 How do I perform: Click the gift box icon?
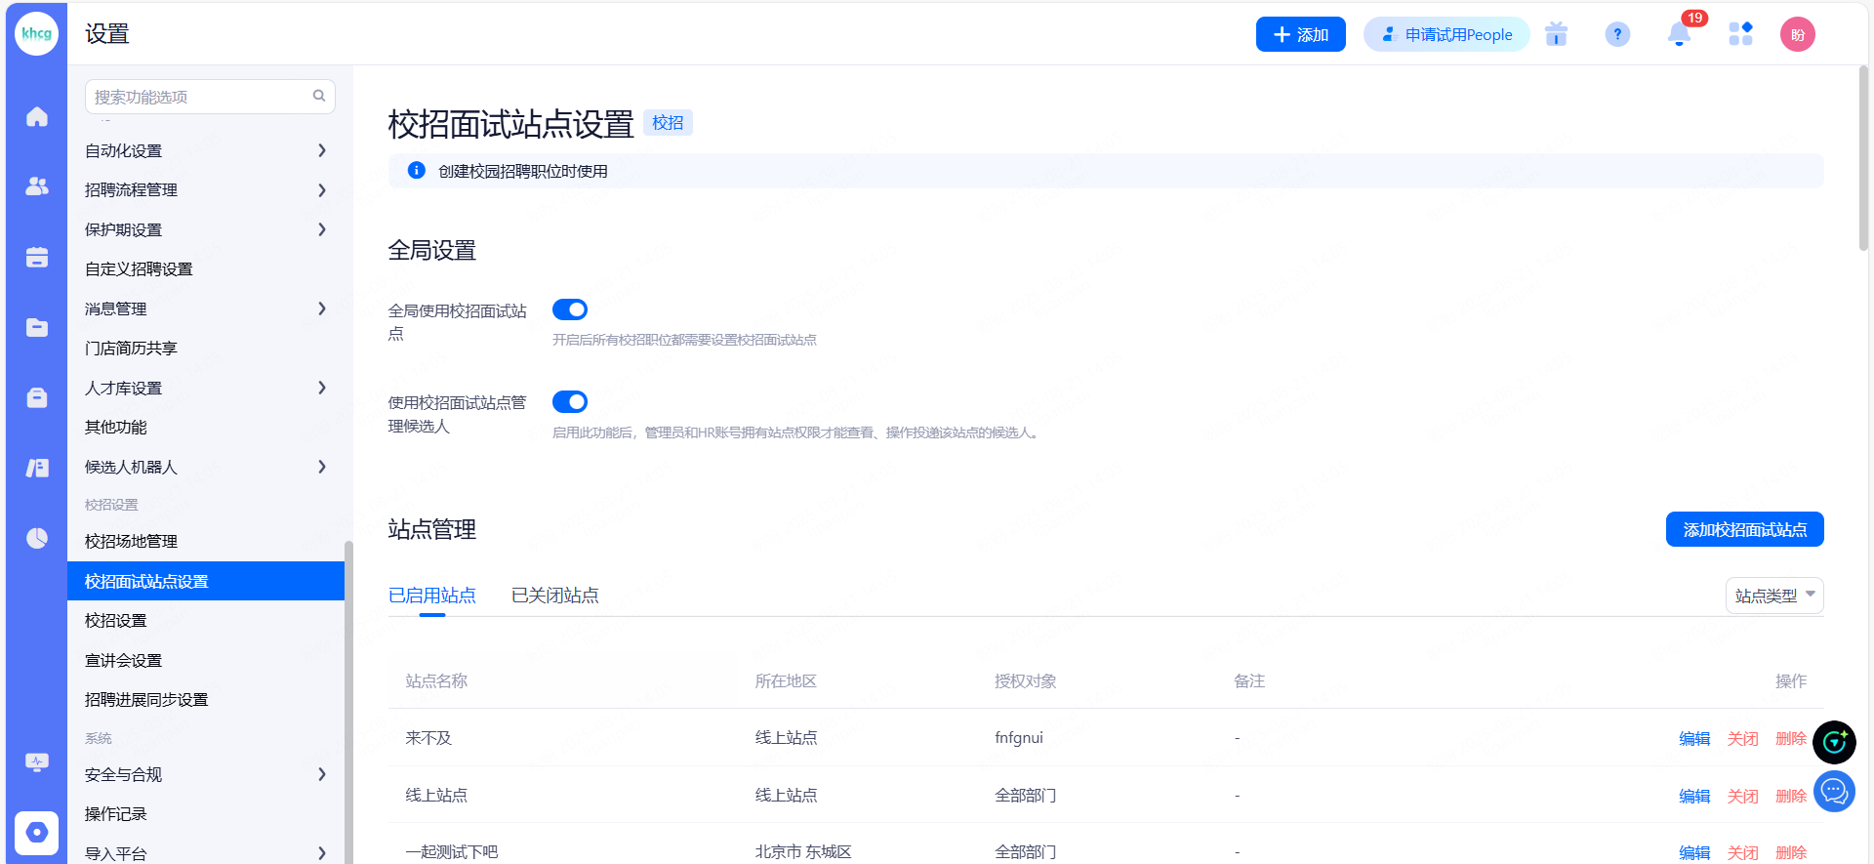(1556, 35)
